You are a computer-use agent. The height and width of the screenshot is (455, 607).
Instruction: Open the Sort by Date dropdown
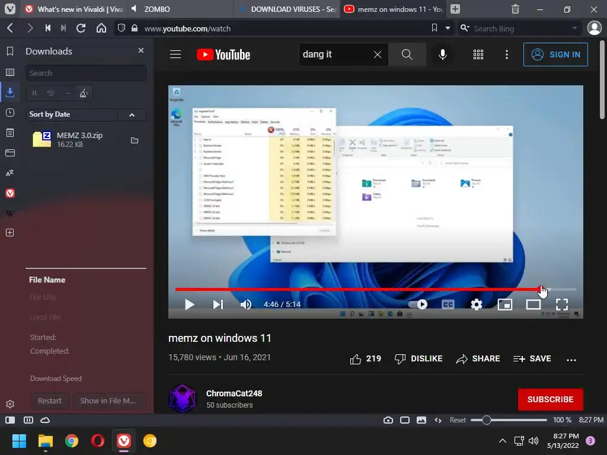pyautogui.click(x=72, y=114)
